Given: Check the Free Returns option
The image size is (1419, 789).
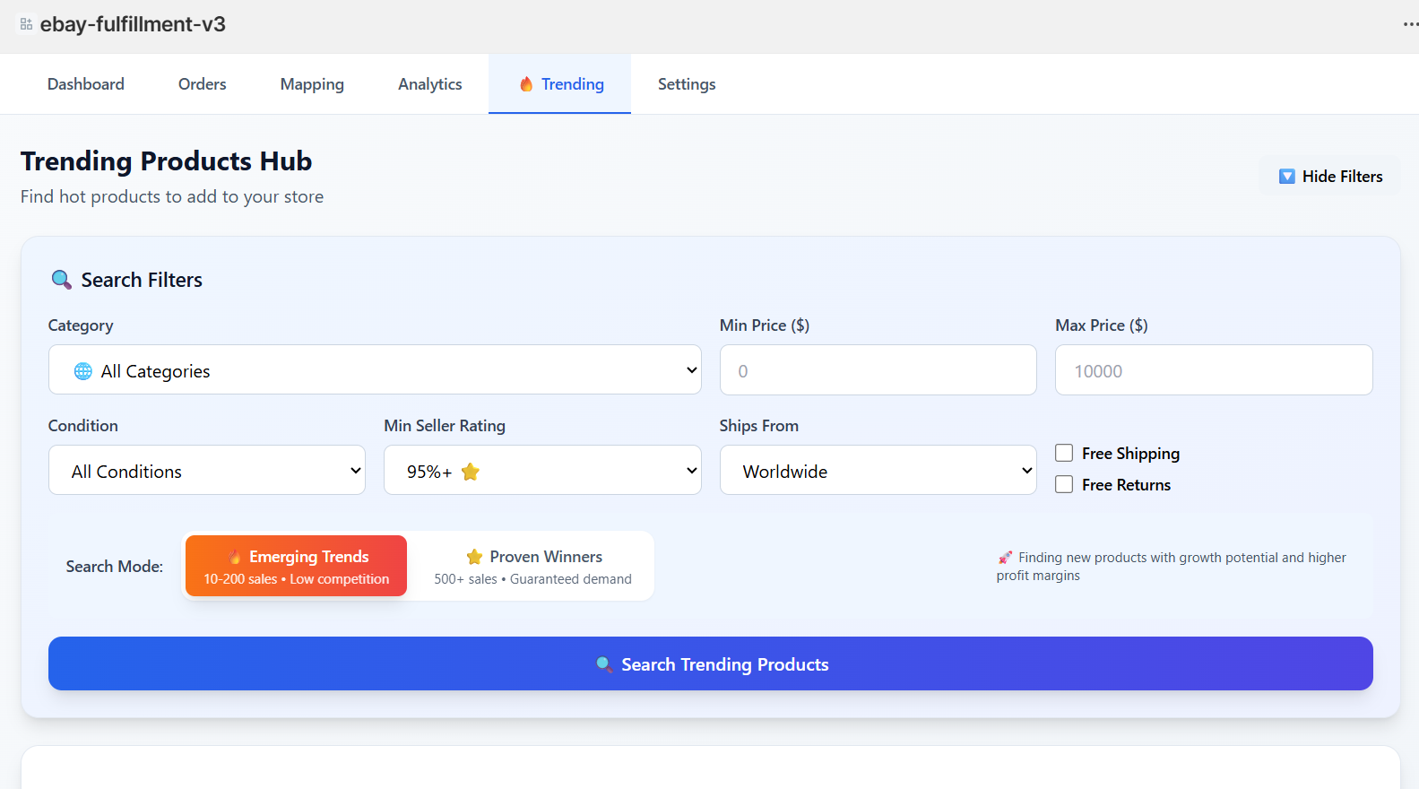Looking at the screenshot, I should [x=1064, y=484].
